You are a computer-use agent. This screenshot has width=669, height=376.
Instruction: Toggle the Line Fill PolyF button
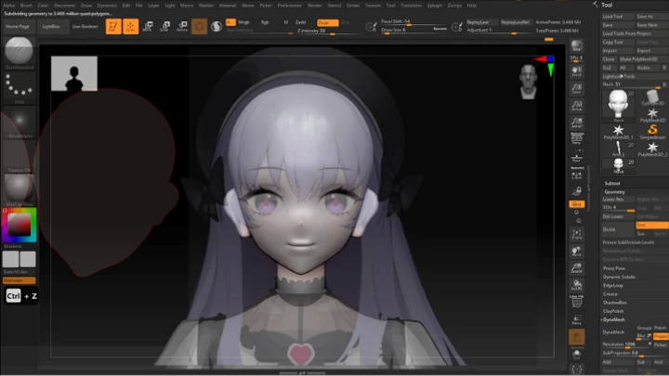576,302
